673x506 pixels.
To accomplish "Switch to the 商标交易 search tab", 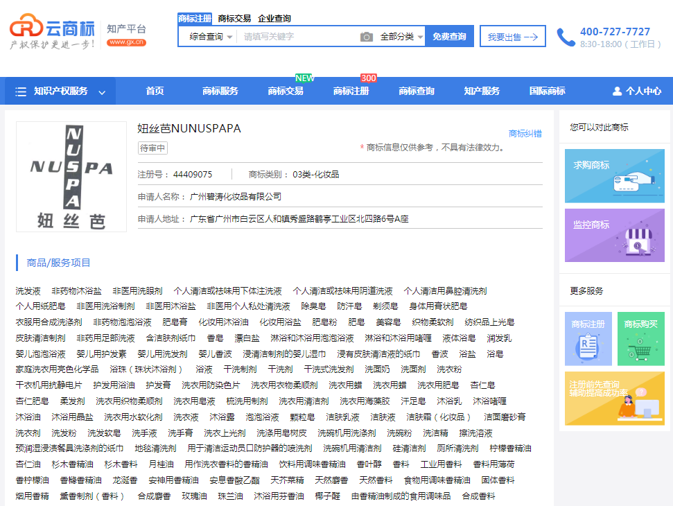I will click(234, 19).
